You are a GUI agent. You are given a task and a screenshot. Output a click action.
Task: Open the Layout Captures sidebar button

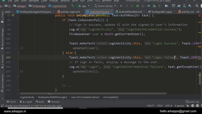pyautogui.click(x=2, y=83)
